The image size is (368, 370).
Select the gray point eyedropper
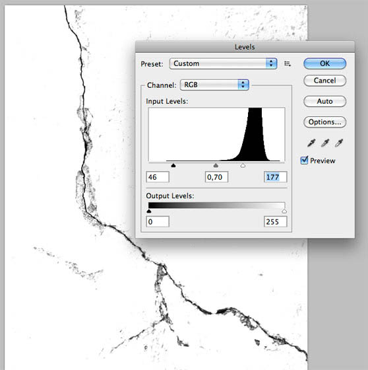[x=325, y=143]
